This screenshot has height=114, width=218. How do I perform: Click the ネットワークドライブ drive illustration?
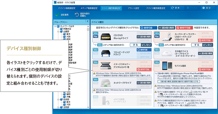(106, 83)
